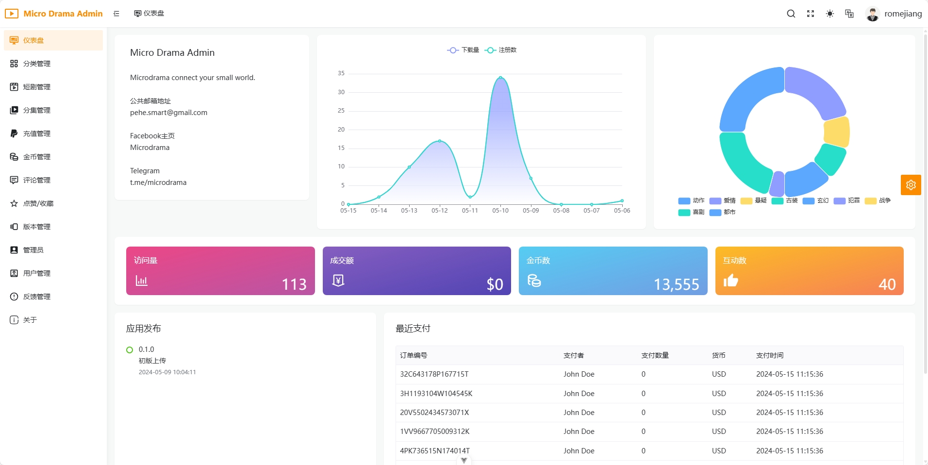Image resolution: width=928 pixels, height=465 pixels.
Task: Toggle the 下载量 series in chart legend
Action: click(x=463, y=50)
